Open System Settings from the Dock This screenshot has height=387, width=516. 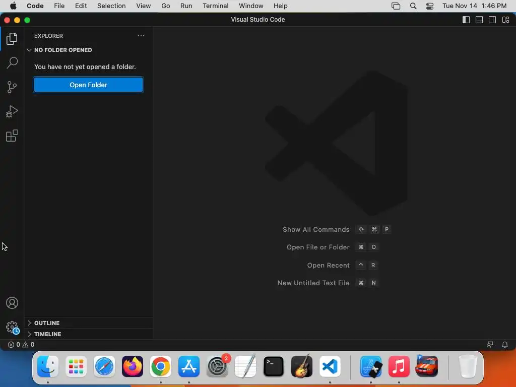click(x=217, y=366)
